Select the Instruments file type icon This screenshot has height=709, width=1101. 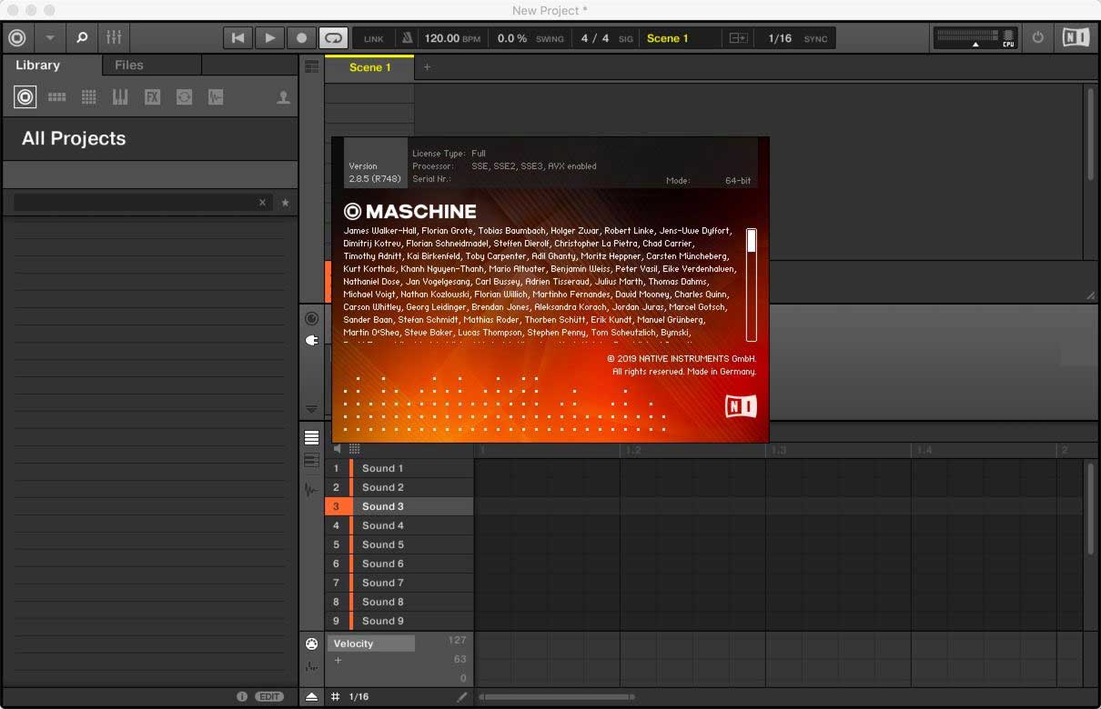click(x=120, y=97)
